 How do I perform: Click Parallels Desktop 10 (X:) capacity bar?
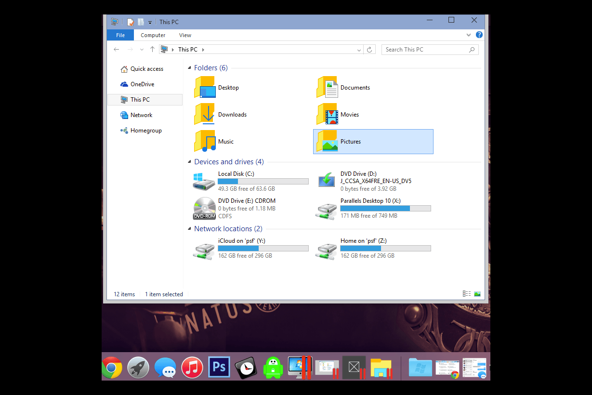click(x=385, y=209)
